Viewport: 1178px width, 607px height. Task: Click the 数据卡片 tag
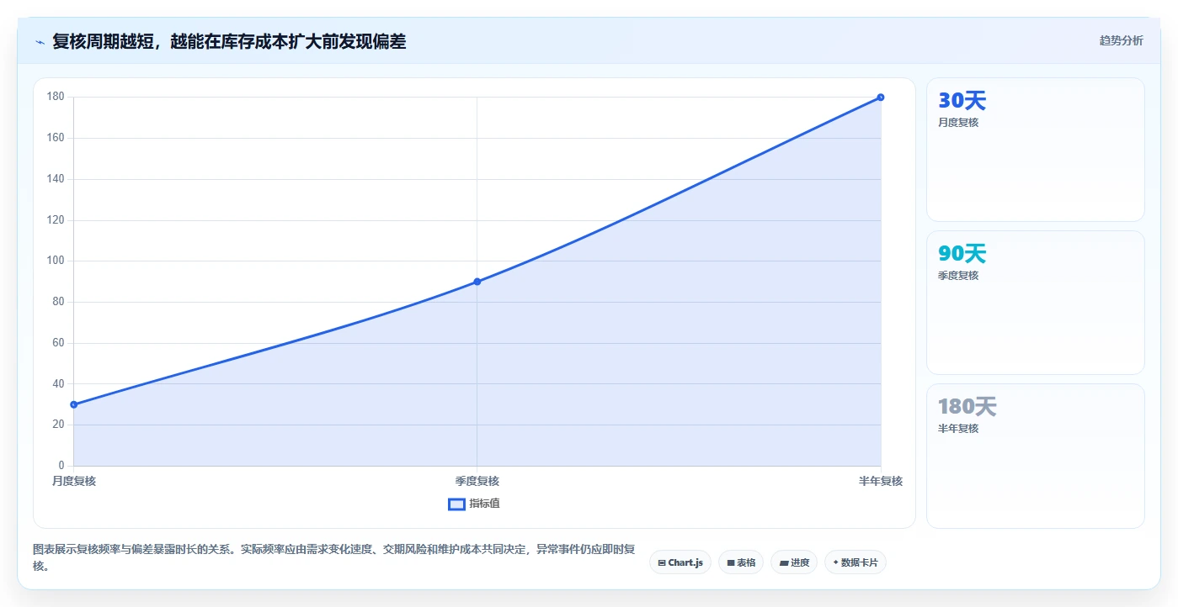[856, 562]
